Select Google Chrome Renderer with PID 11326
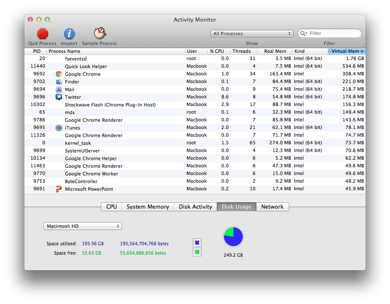Screen dimensions: 390x304 pos(195,135)
